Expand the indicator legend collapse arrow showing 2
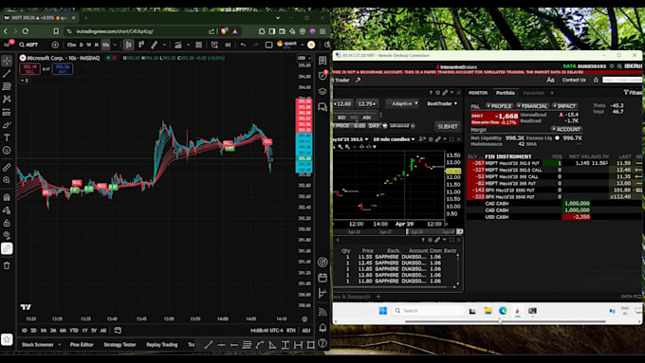 [25, 81]
